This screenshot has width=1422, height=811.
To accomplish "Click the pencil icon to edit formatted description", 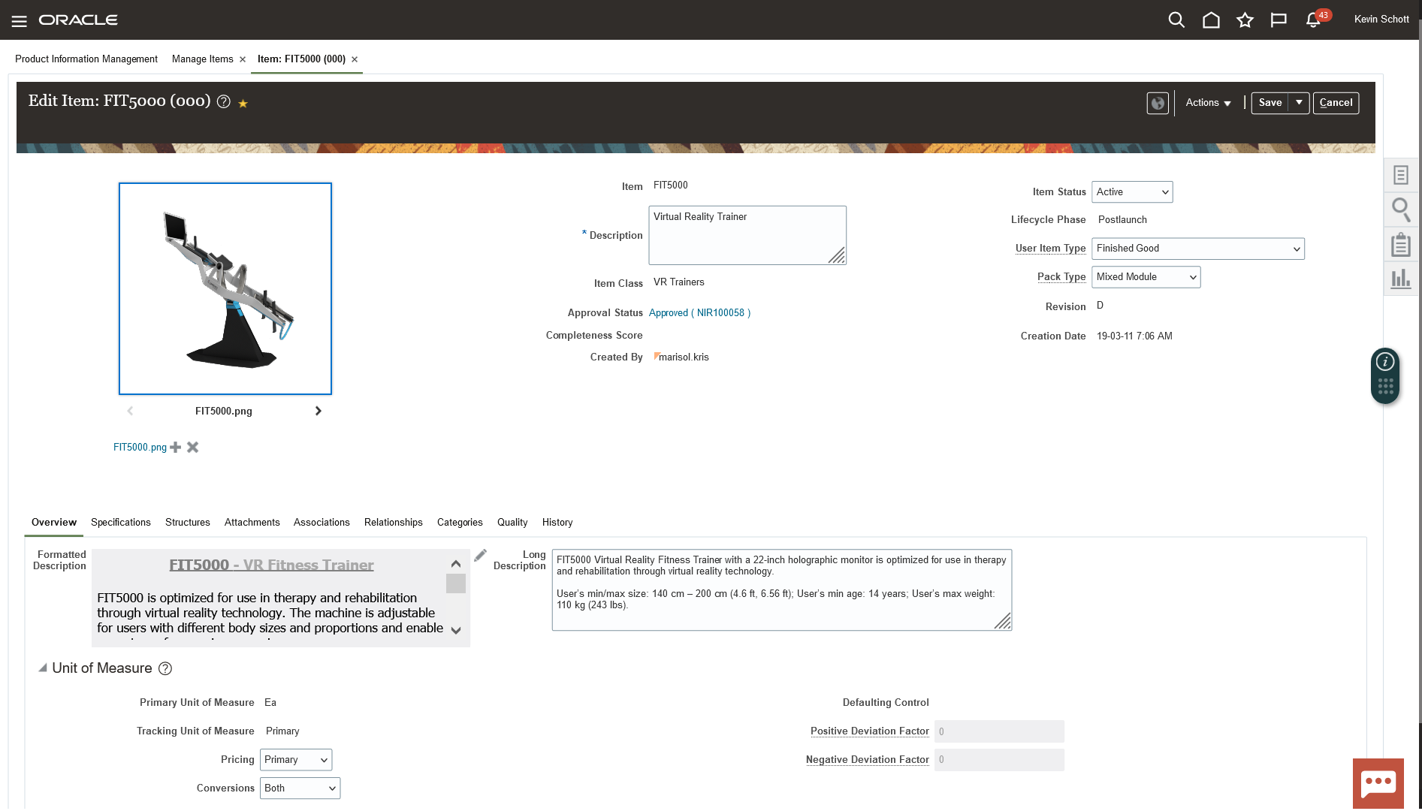I will tap(481, 556).
